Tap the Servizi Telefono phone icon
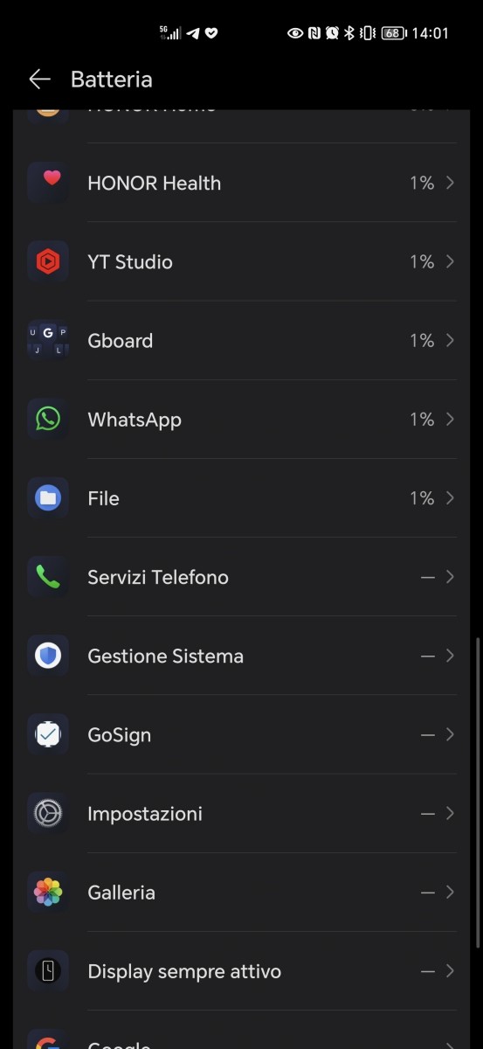483x1049 pixels. pos(48,577)
